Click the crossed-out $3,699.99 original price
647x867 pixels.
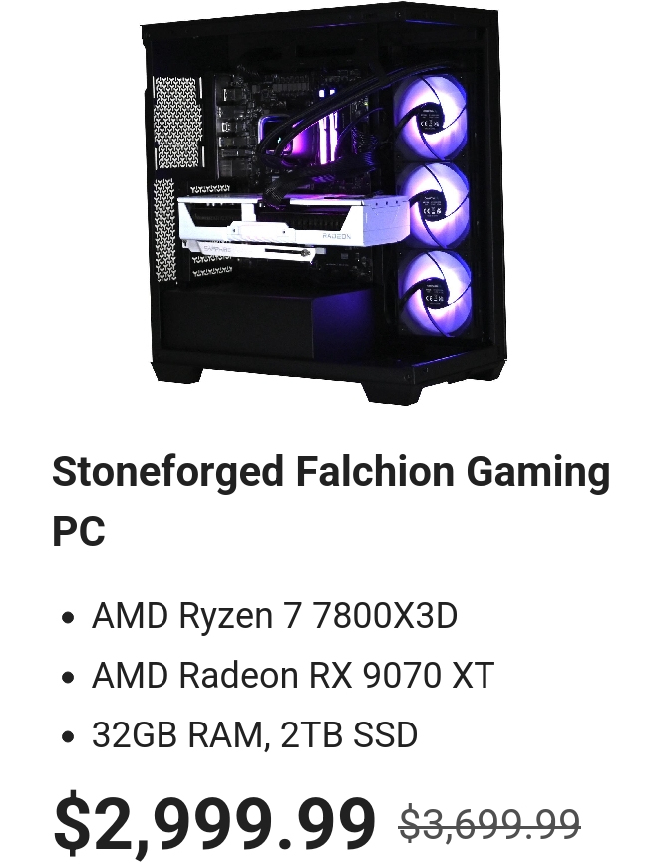(489, 824)
